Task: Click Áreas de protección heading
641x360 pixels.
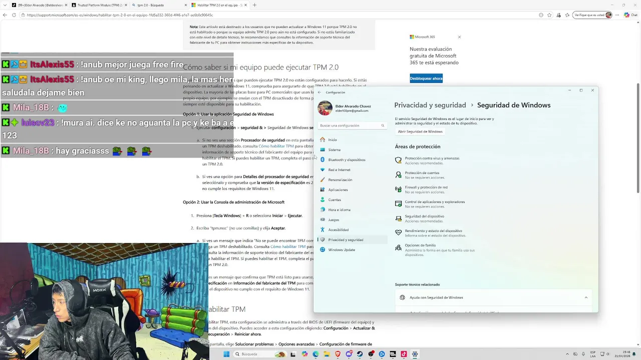Action: point(418,146)
